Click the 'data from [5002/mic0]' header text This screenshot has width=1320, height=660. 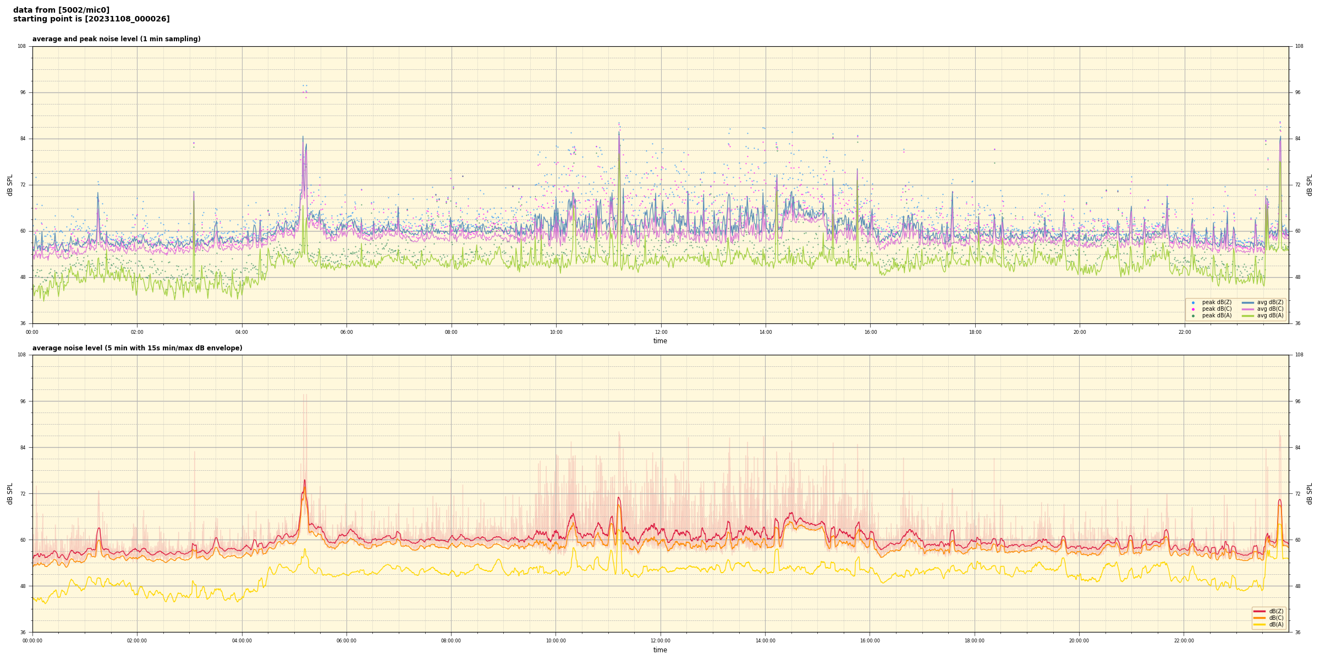[x=61, y=10]
